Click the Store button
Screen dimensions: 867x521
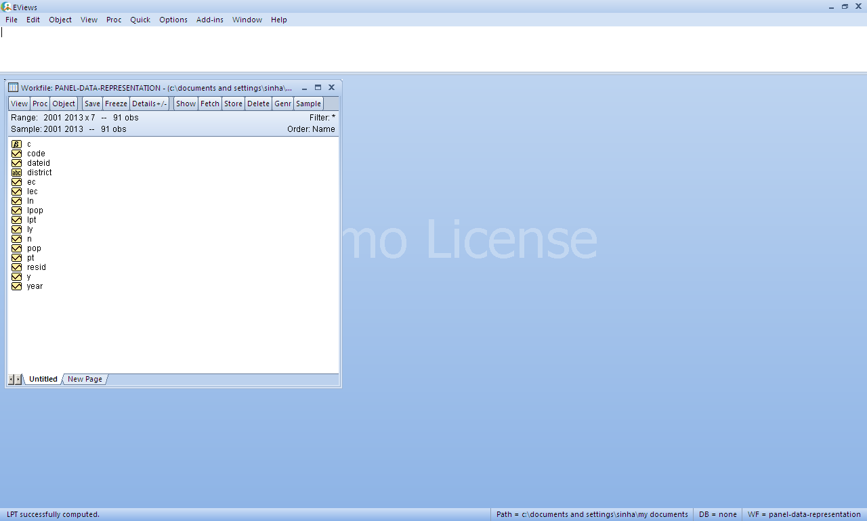coord(233,104)
